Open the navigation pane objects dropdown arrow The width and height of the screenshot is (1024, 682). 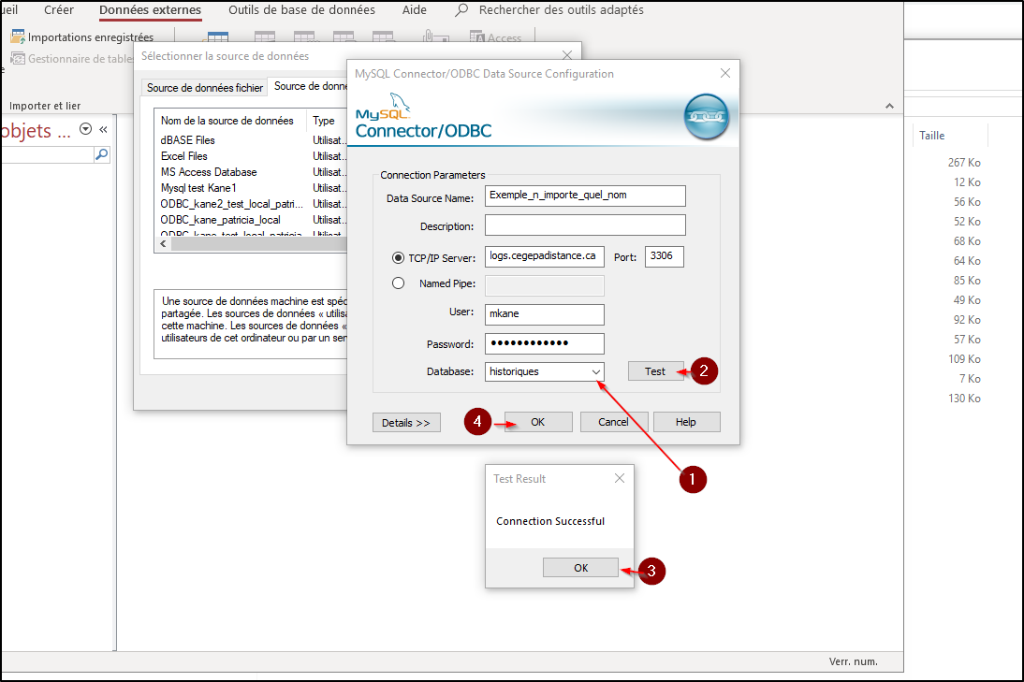click(86, 130)
